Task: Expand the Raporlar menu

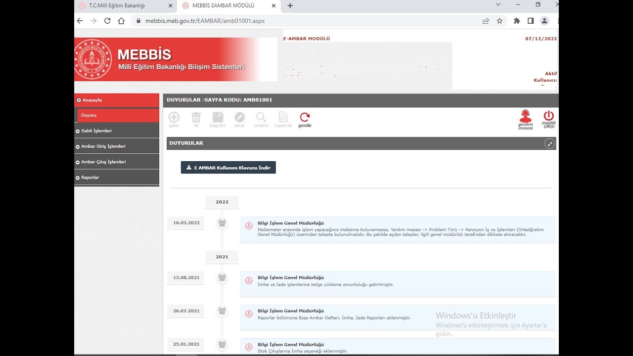Action: click(x=117, y=178)
